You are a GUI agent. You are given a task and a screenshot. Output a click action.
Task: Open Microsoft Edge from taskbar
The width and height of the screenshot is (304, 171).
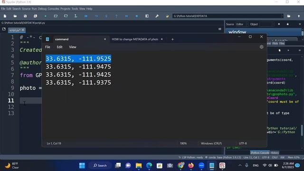point(149,166)
